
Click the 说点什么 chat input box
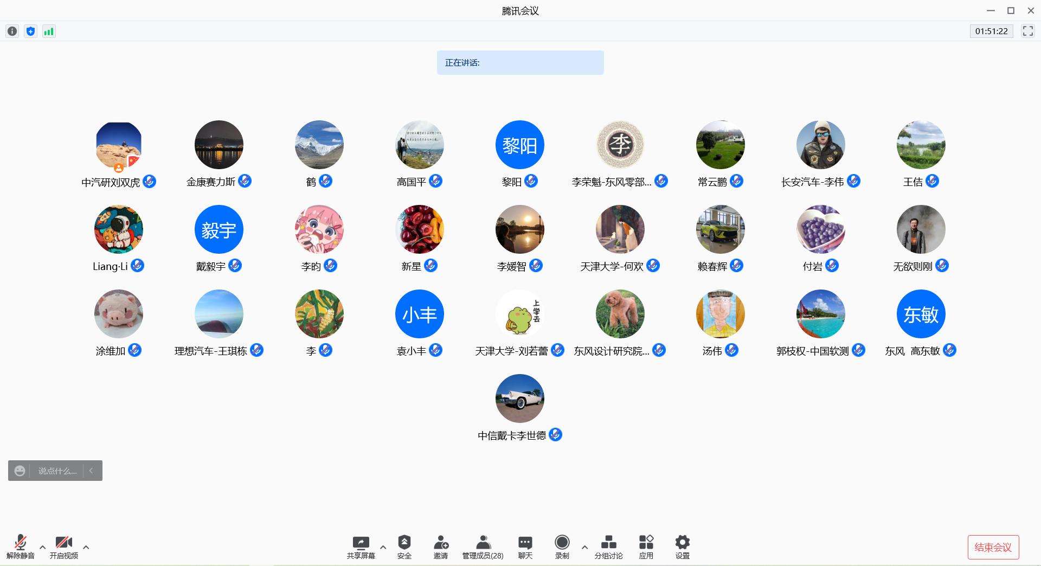click(x=57, y=471)
